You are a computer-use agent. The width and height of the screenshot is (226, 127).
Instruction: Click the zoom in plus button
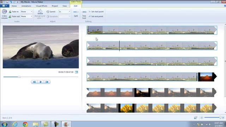(223, 117)
